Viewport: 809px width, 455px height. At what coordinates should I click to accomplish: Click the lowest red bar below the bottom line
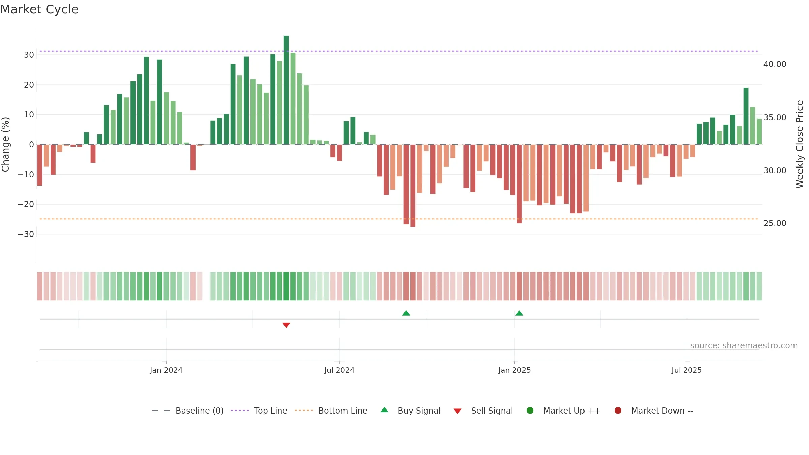[x=413, y=186]
